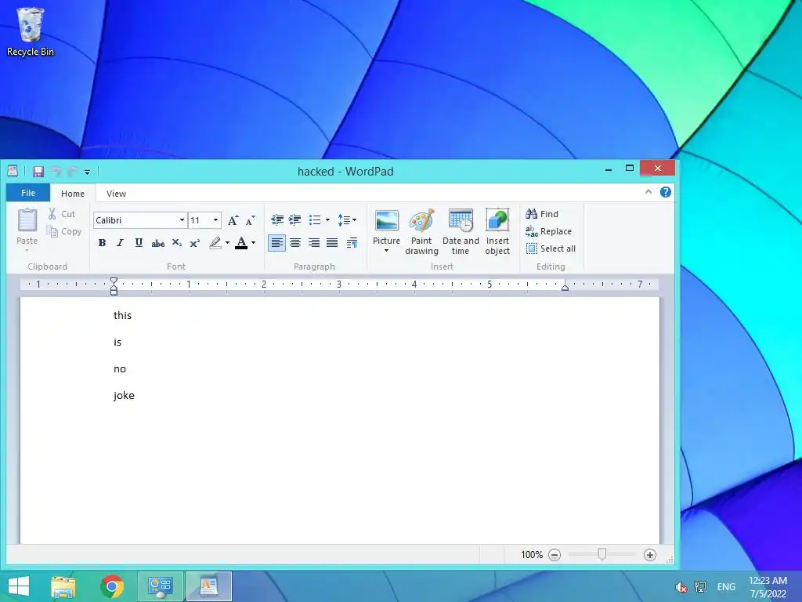Click the first-line indent marker on ruler
The image size is (802, 602).
(114, 281)
